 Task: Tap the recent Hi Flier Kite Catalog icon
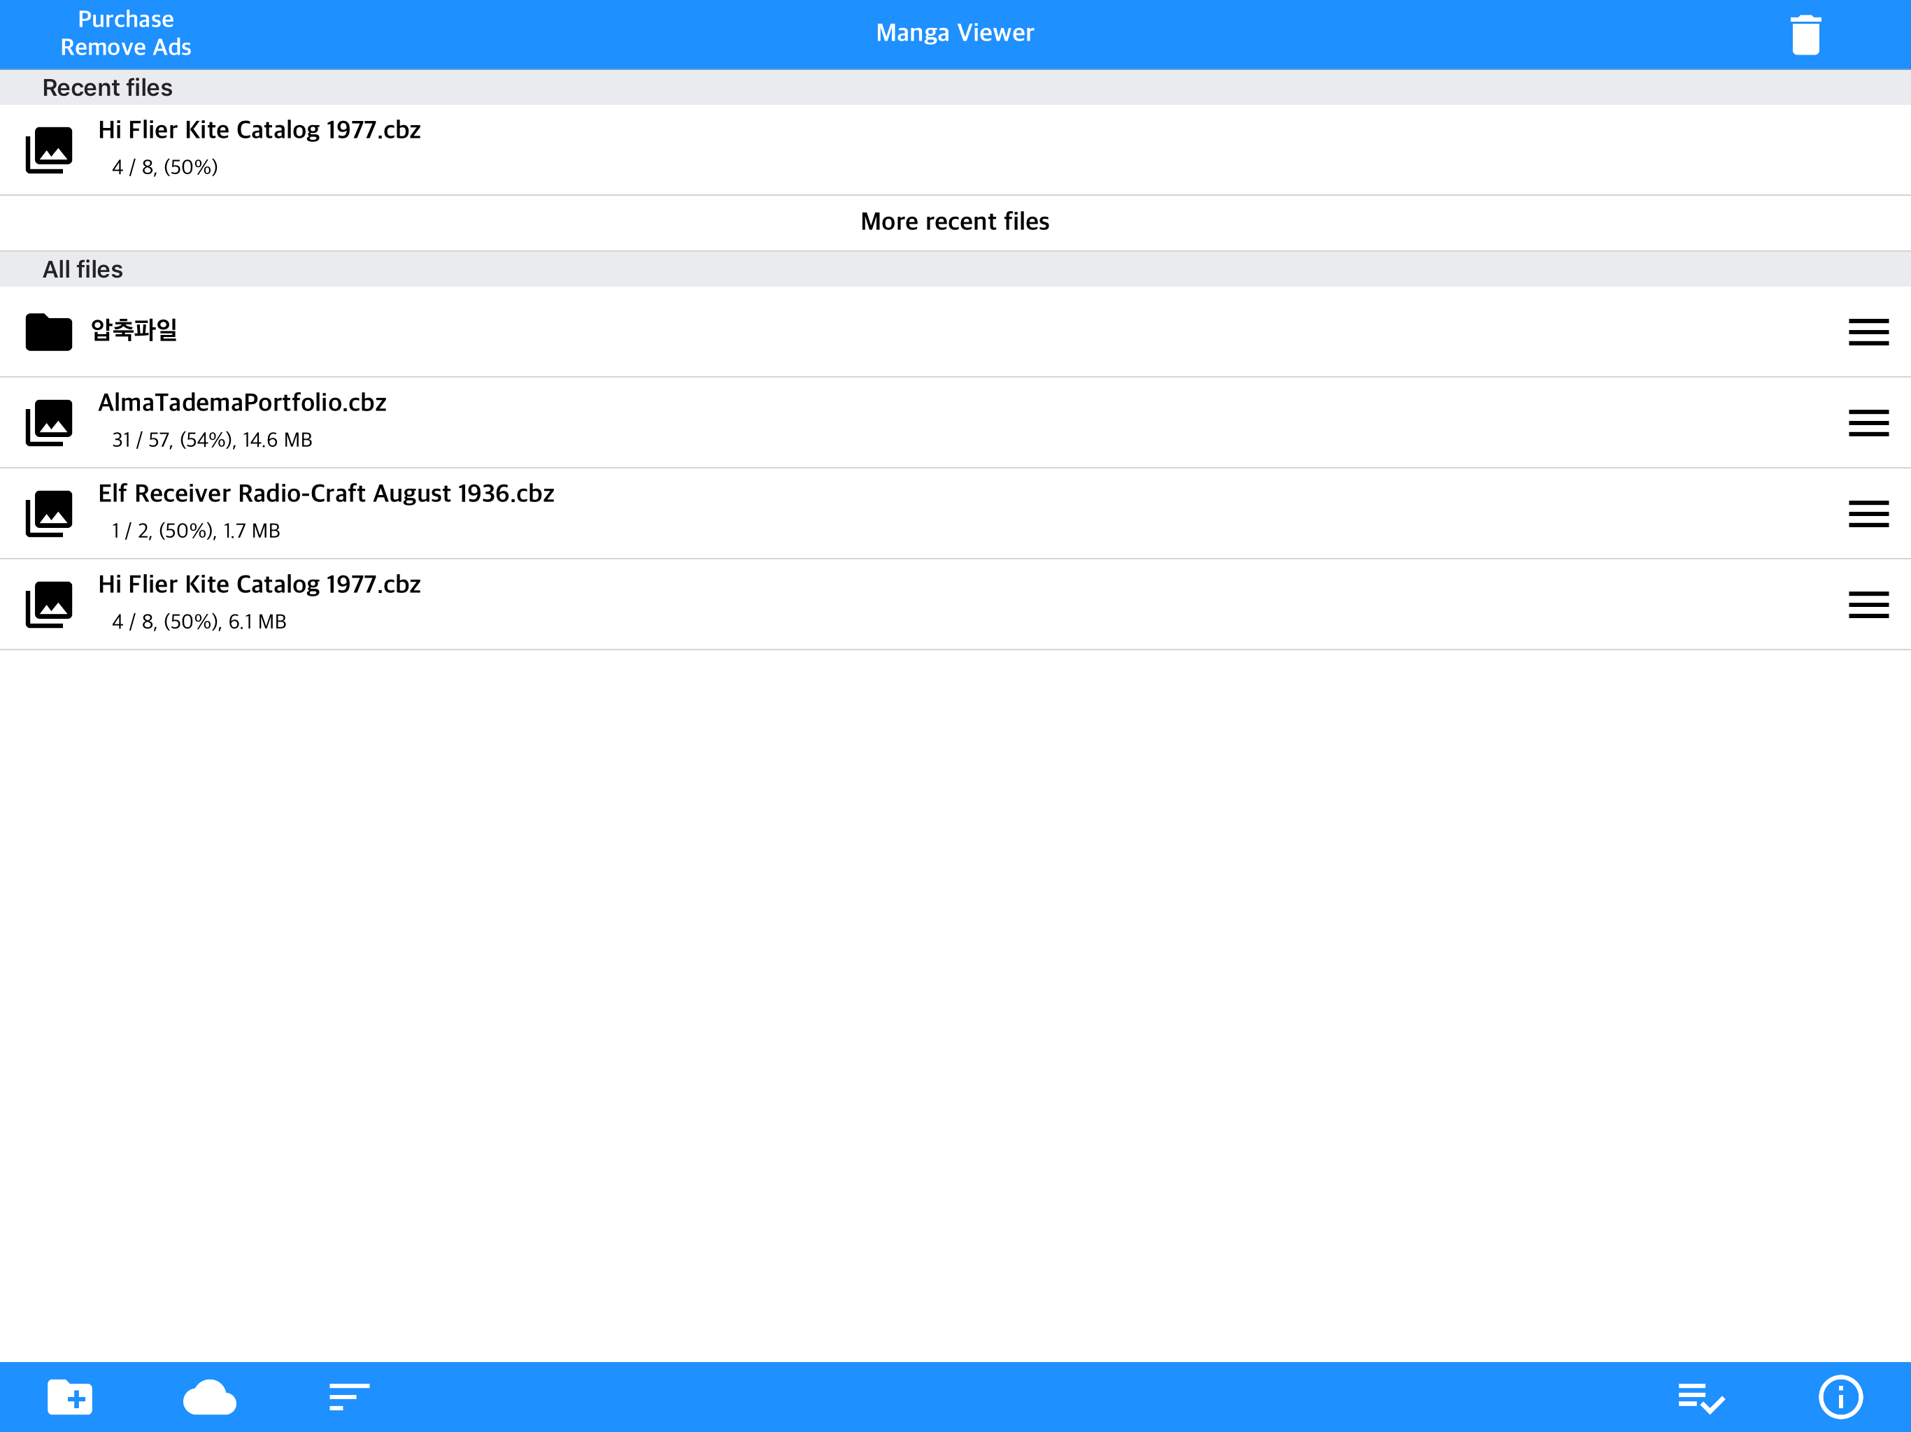(x=49, y=150)
